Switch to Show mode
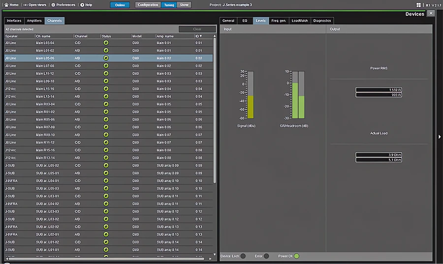 pyautogui.click(x=184, y=5)
